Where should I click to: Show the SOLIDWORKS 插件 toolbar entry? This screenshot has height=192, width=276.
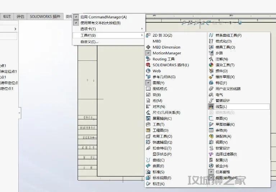click(170, 65)
